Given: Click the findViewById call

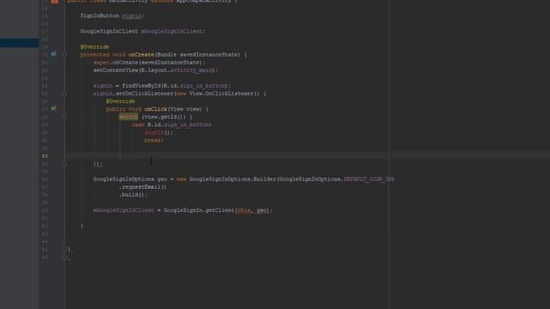Looking at the screenshot, I should click(141, 86).
